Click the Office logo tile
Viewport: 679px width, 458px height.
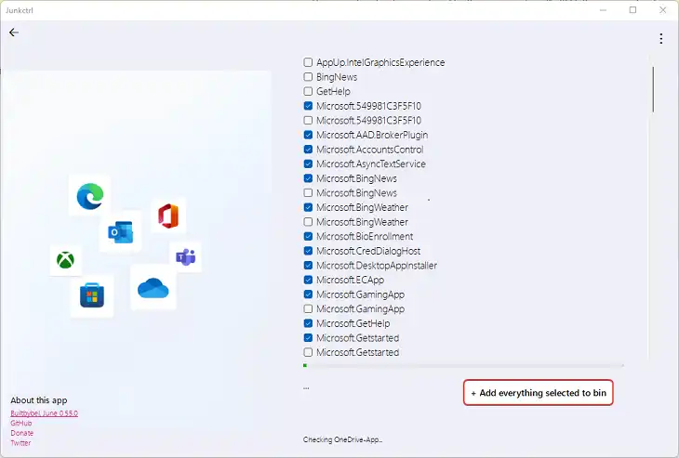[x=168, y=216]
